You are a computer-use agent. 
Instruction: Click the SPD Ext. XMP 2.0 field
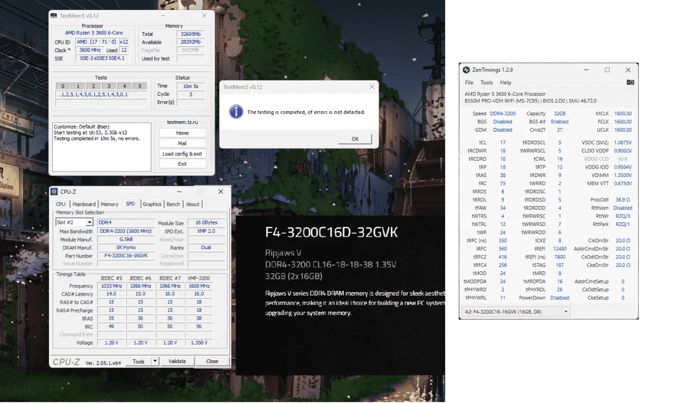click(x=206, y=231)
